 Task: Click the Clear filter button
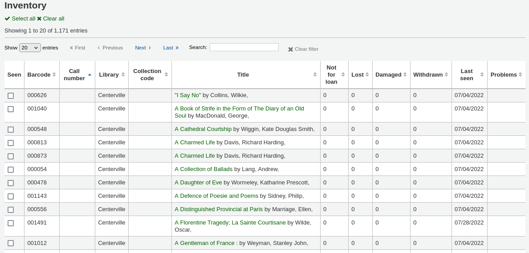[x=303, y=49]
